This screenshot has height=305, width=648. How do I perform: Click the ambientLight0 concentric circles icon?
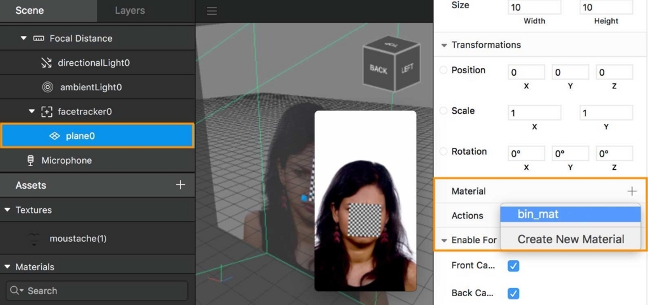47,87
